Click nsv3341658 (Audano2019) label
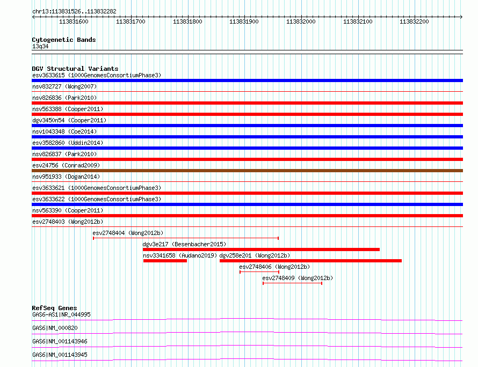 click(180, 255)
